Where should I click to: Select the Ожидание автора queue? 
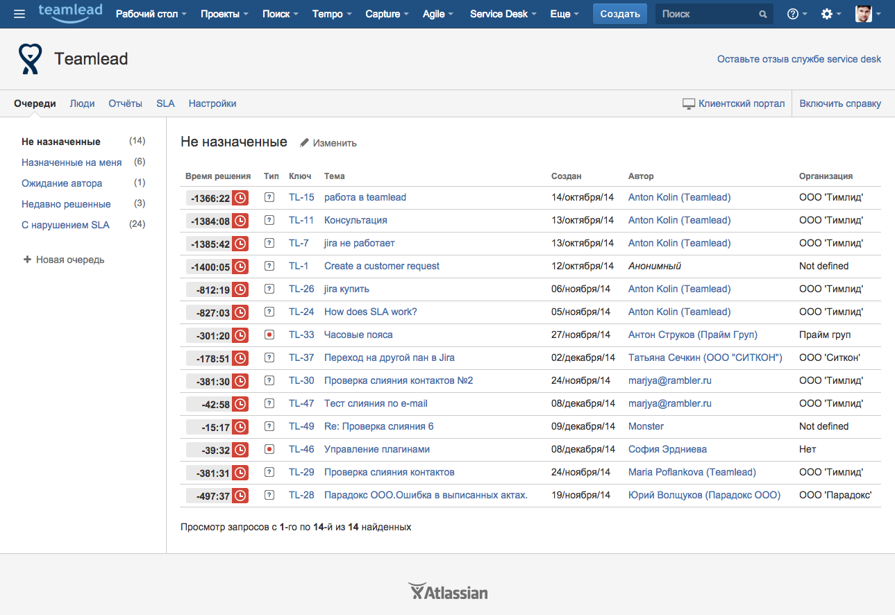[x=63, y=182]
